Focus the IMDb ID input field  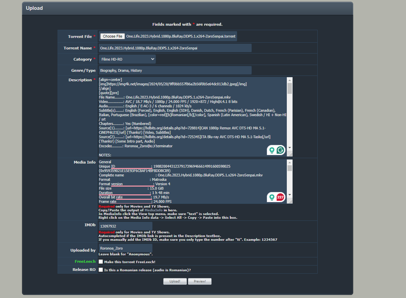(125, 226)
